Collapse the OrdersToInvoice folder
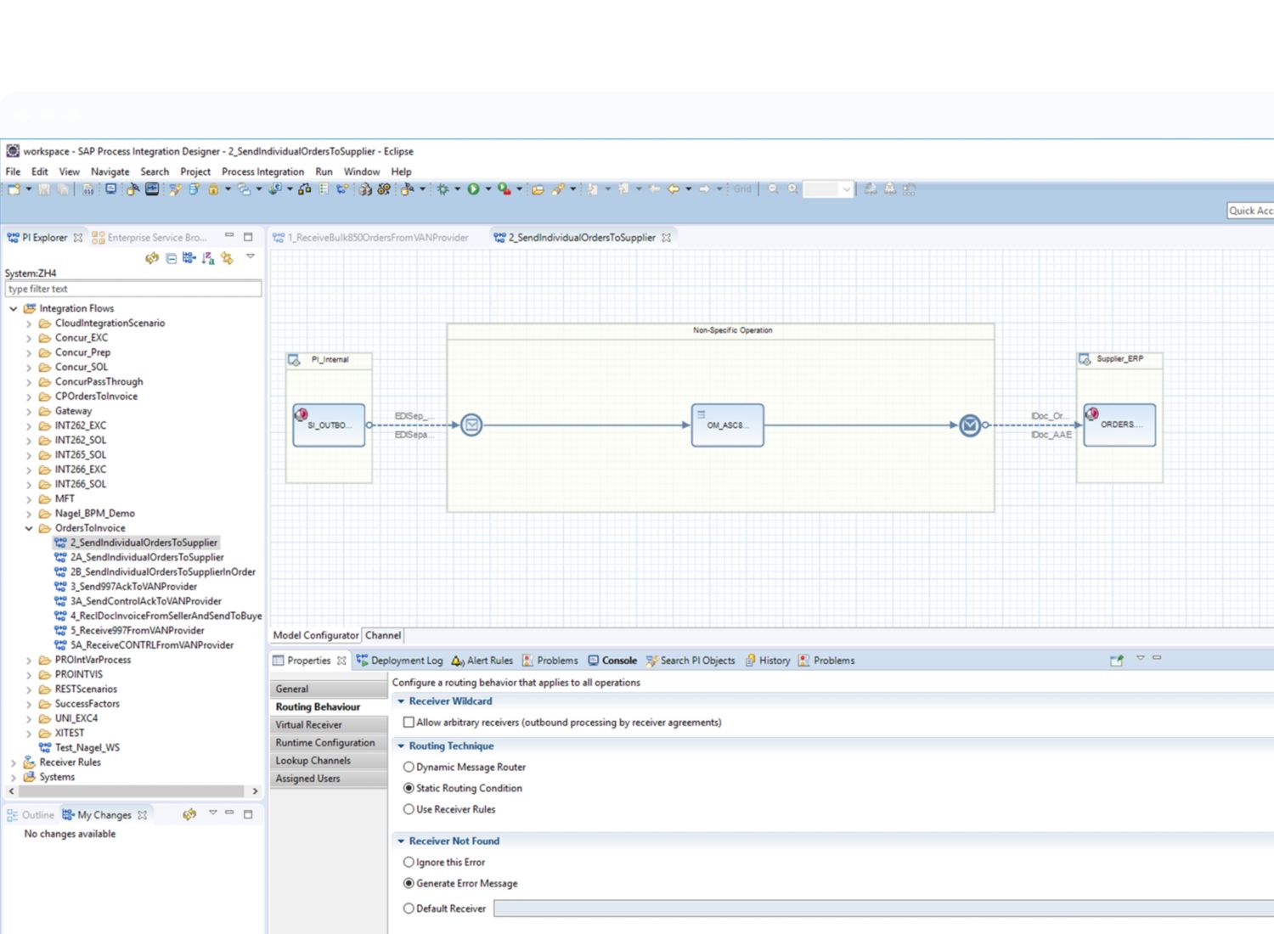Image resolution: width=1274 pixels, height=934 pixels. (x=29, y=528)
